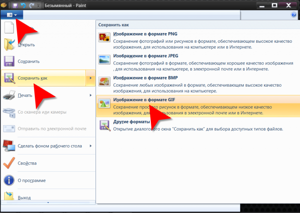Click the scanner and camera icon

[x=9, y=113]
